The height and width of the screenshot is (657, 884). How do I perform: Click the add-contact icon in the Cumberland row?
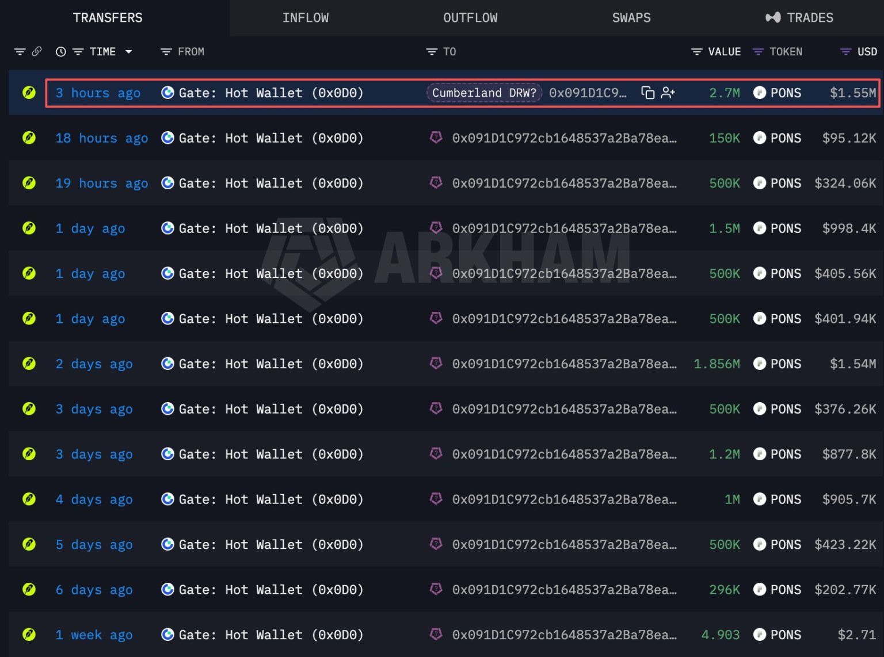point(668,93)
